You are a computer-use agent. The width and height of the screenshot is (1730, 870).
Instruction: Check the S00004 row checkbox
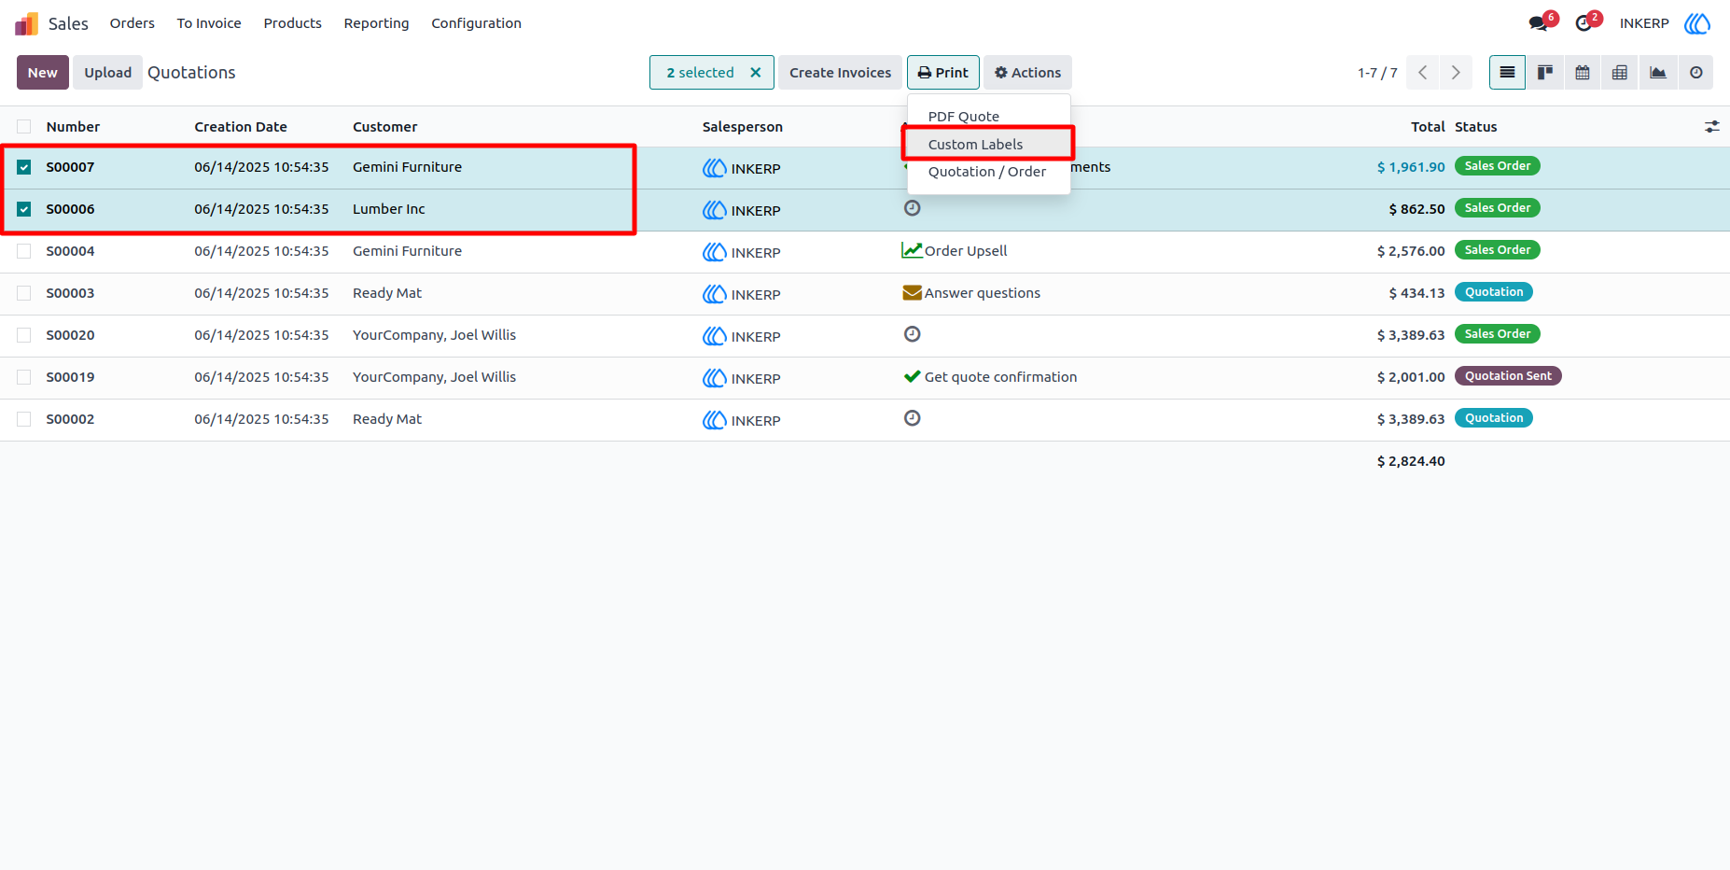(24, 251)
